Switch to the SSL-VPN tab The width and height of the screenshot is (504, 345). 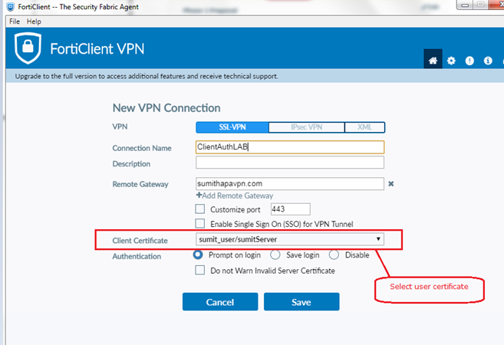coord(232,127)
